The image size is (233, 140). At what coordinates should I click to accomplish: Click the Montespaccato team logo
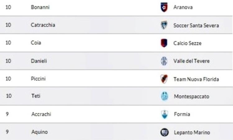[x=164, y=96]
